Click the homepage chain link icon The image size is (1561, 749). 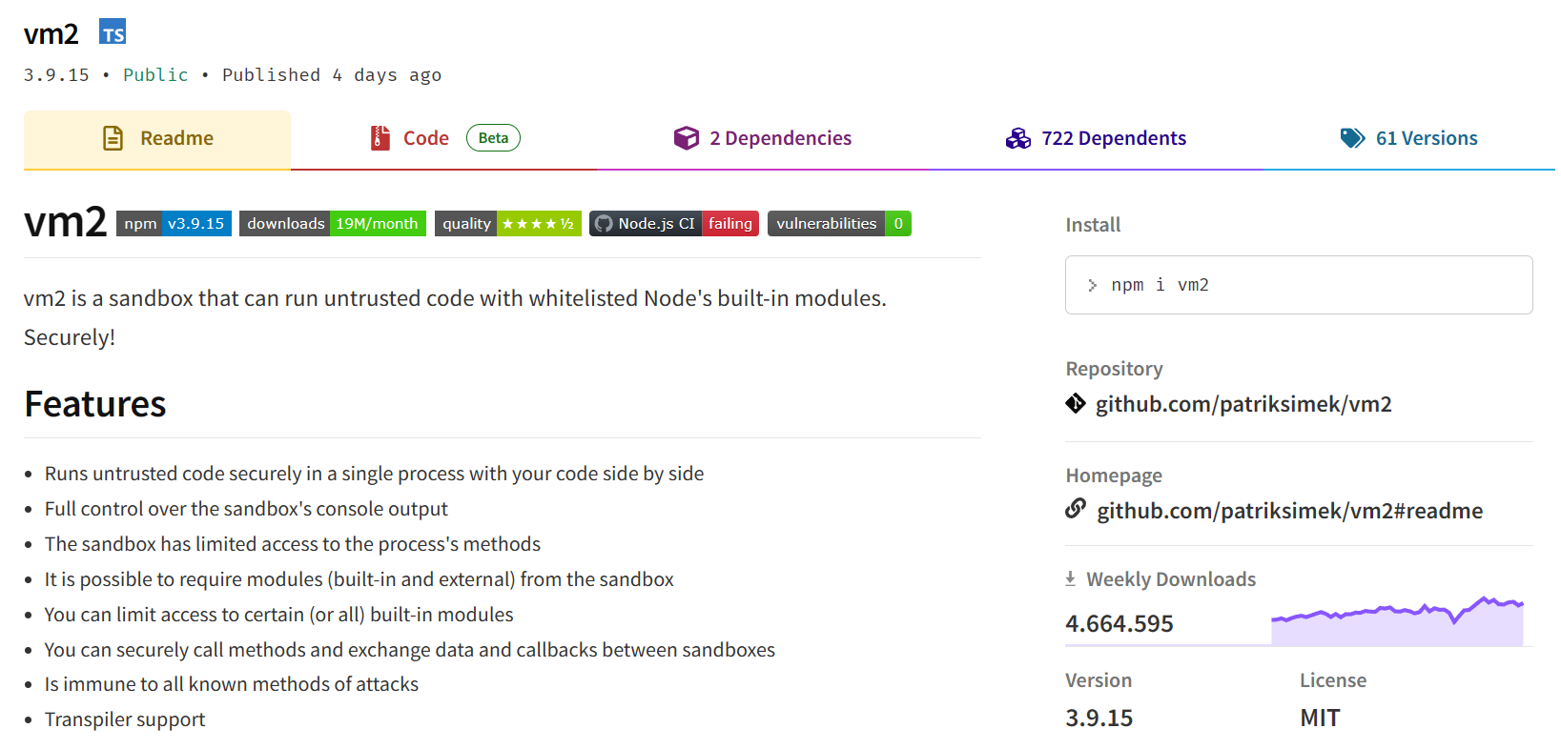(1076, 509)
